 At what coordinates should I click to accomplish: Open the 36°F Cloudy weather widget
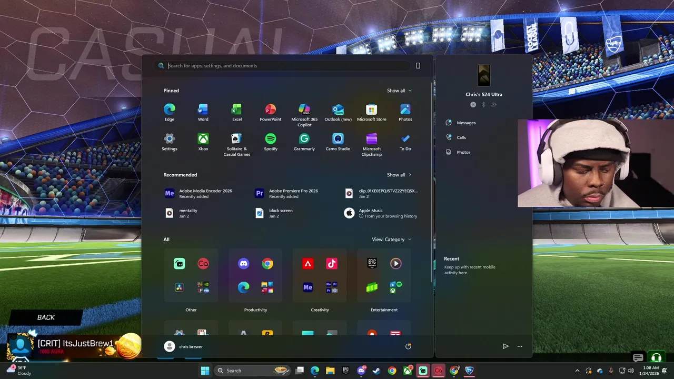click(19, 371)
